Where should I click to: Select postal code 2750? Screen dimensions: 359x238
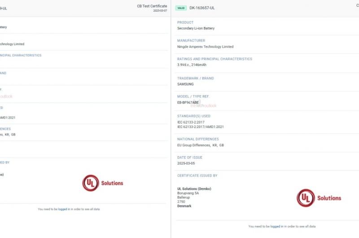181,202
